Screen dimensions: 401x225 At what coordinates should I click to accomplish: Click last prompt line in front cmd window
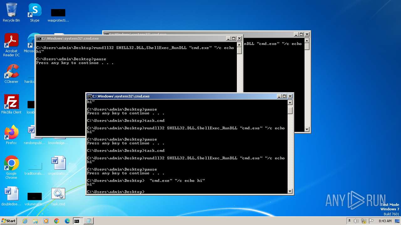click(116, 192)
